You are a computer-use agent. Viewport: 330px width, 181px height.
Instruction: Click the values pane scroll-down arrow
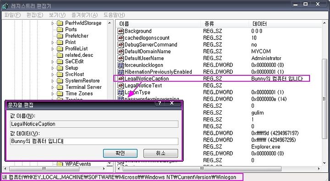coord(325,163)
